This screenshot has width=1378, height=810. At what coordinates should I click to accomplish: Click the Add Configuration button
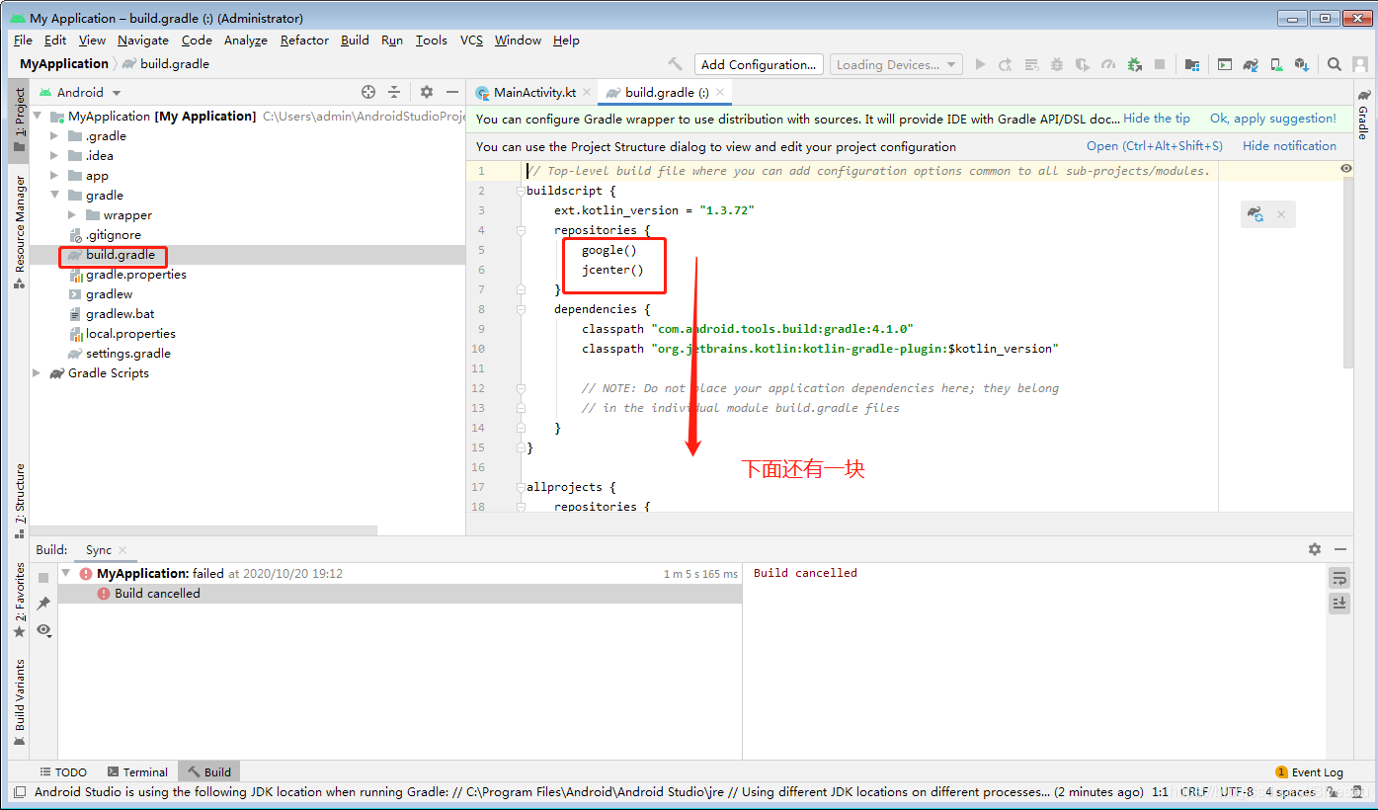pyautogui.click(x=759, y=64)
